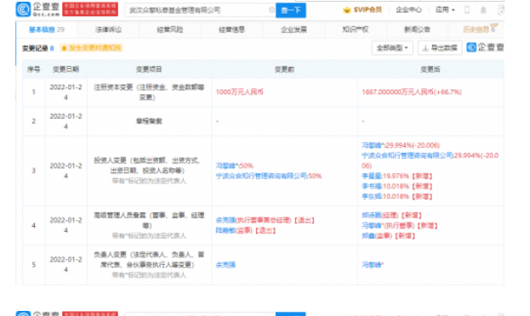Screen dimensions: 530x316
Task: Open 冯擎峰 执行董事 新增 link
Action: (373, 225)
